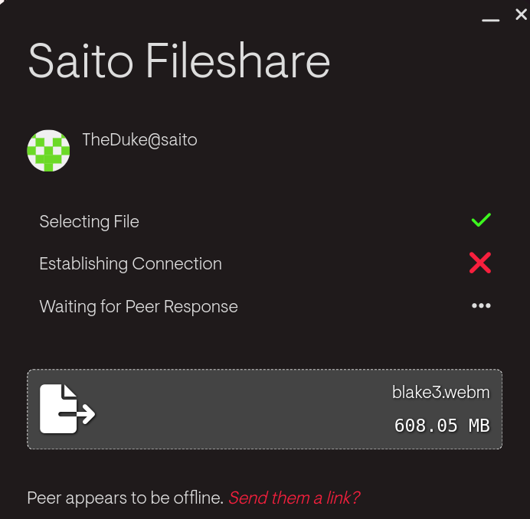
Task: Click the file export arrow icon
Action: coord(67,410)
